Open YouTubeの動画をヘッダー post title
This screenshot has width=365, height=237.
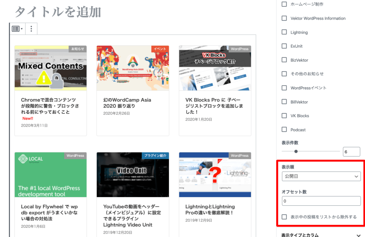pos(132,216)
